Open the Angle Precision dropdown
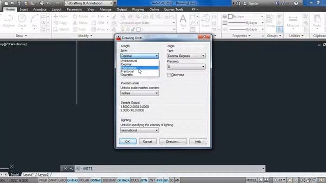326x183 pixels. (x=186, y=67)
